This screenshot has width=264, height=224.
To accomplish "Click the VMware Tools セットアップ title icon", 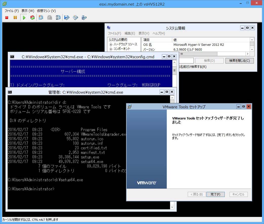I will click(129, 107).
